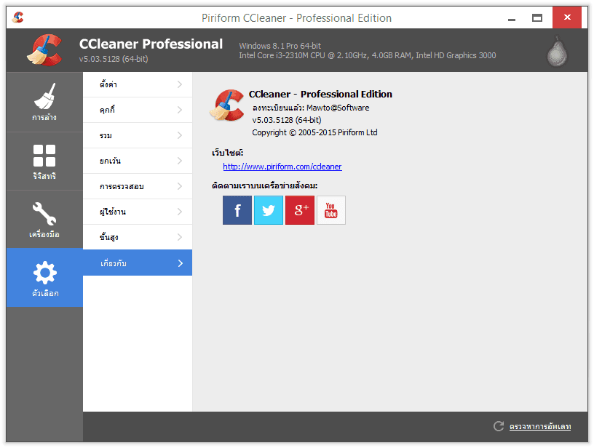Click the Facebook social icon
This screenshot has height=448, width=594.
[237, 210]
